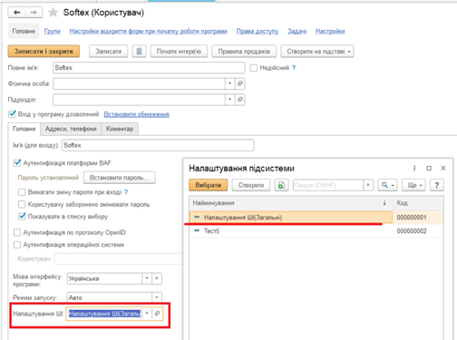
Task: Open the Створити на підставі dropdown
Action: 317,52
